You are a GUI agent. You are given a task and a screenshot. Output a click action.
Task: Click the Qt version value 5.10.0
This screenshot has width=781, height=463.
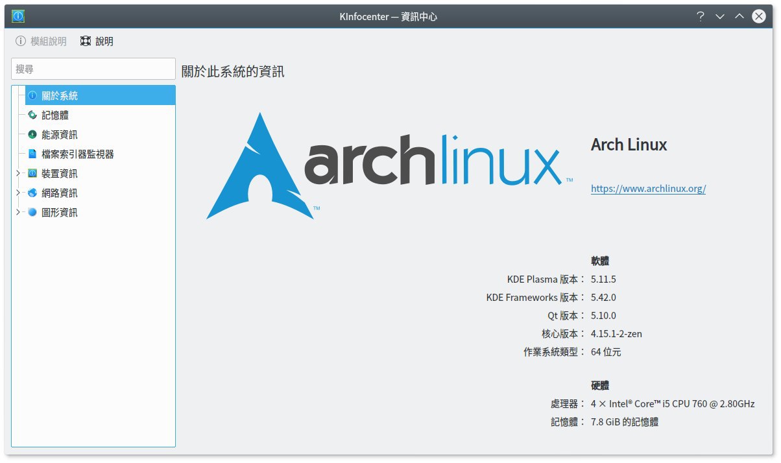click(x=603, y=316)
